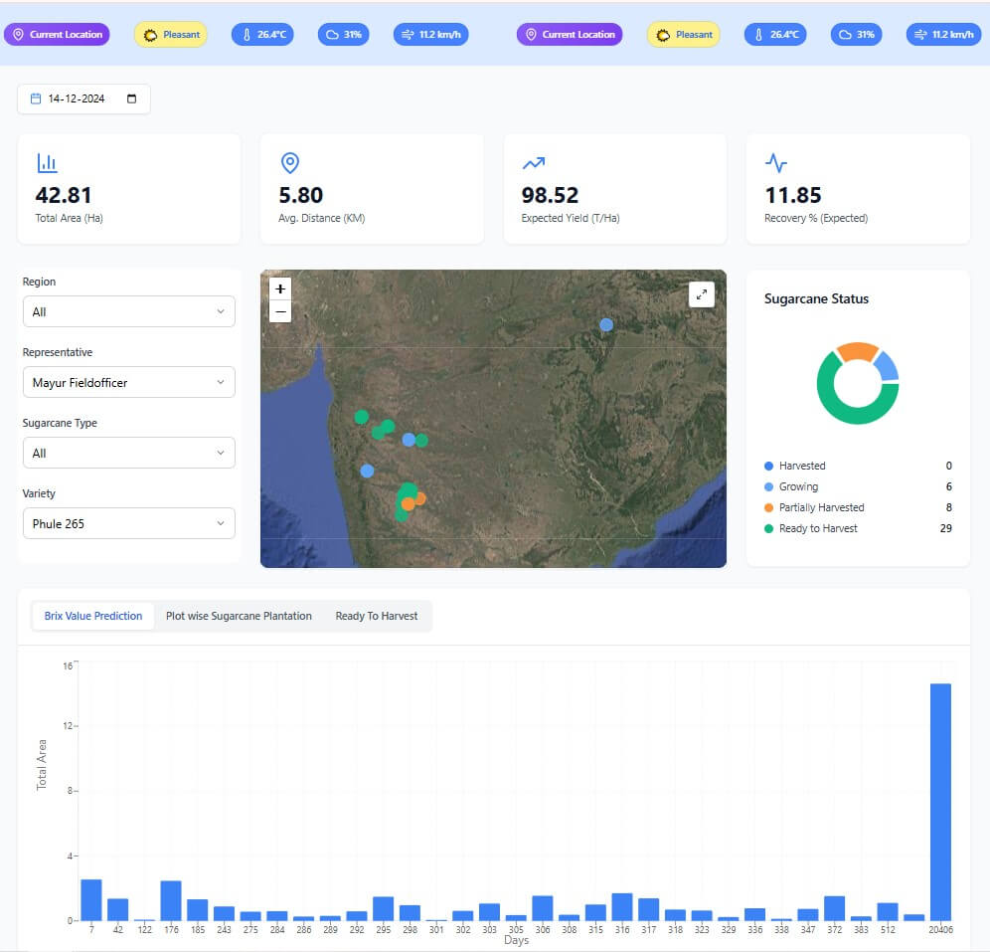Switch to Plot wise Sugarcane Plantation tab

tap(239, 616)
